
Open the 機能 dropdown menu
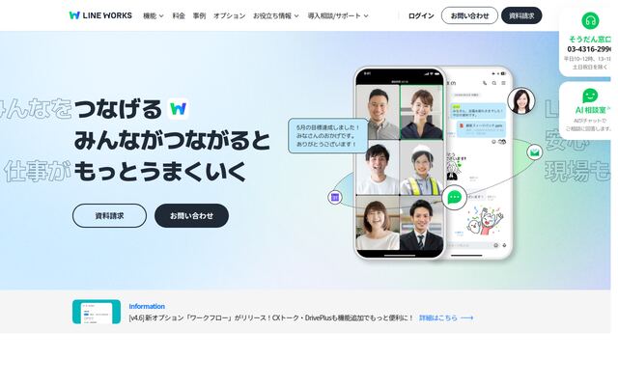tap(153, 15)
